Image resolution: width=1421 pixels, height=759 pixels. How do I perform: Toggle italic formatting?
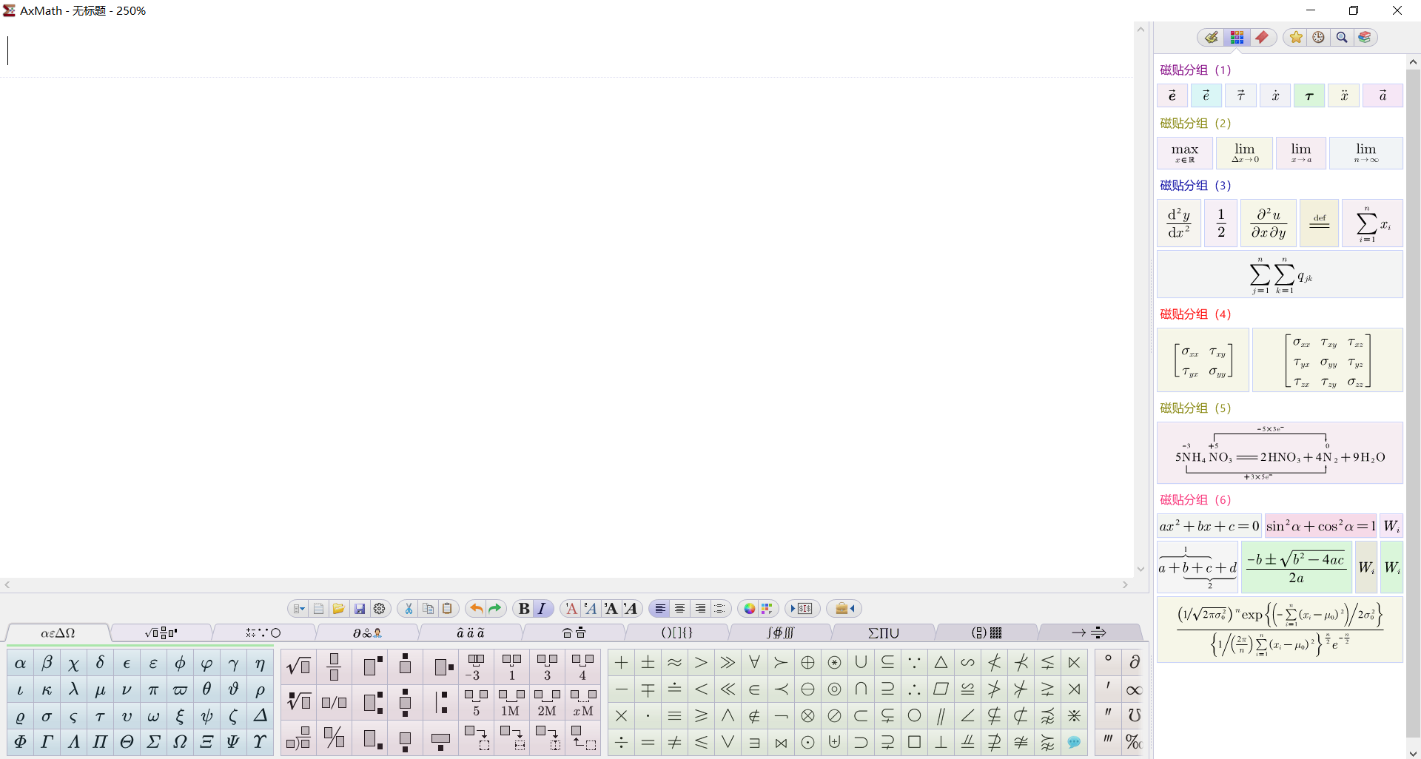[542, 608]
